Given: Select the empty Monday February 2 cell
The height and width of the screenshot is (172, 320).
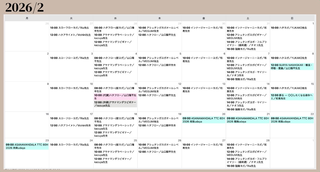Looking at the screenshot, I should tap(27, 66).
